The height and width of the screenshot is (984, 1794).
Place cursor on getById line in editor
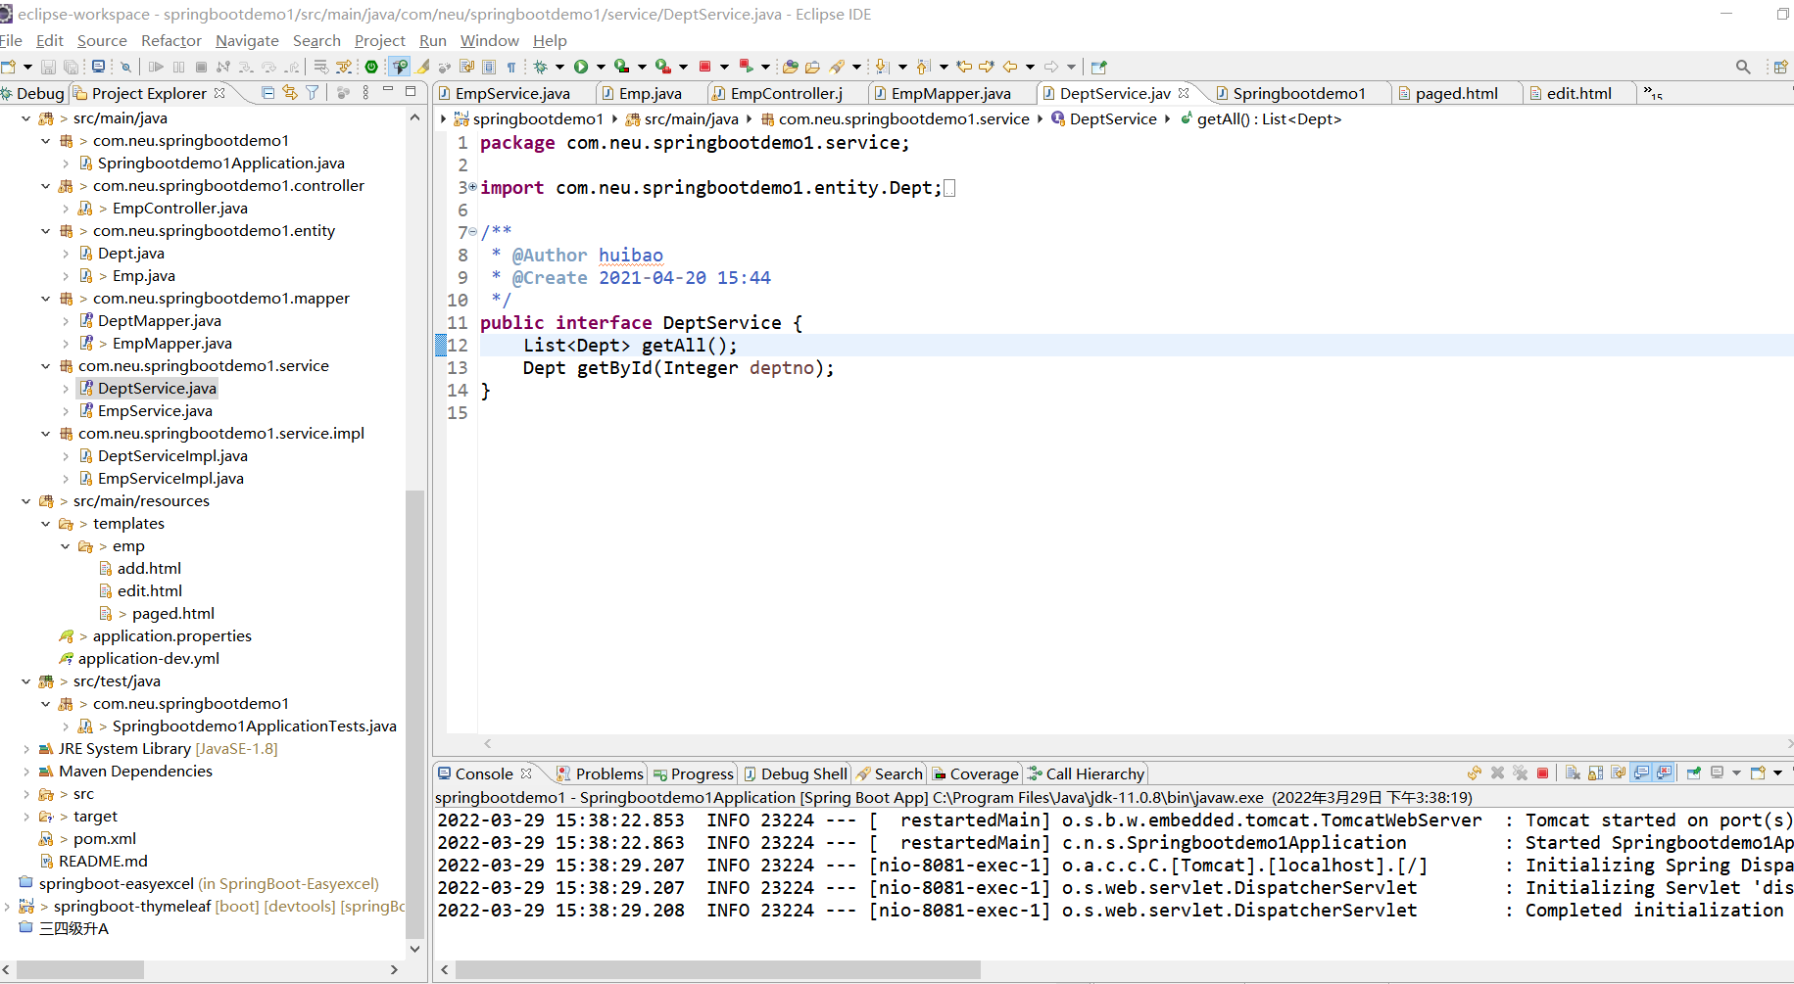[x=678, y=368]
